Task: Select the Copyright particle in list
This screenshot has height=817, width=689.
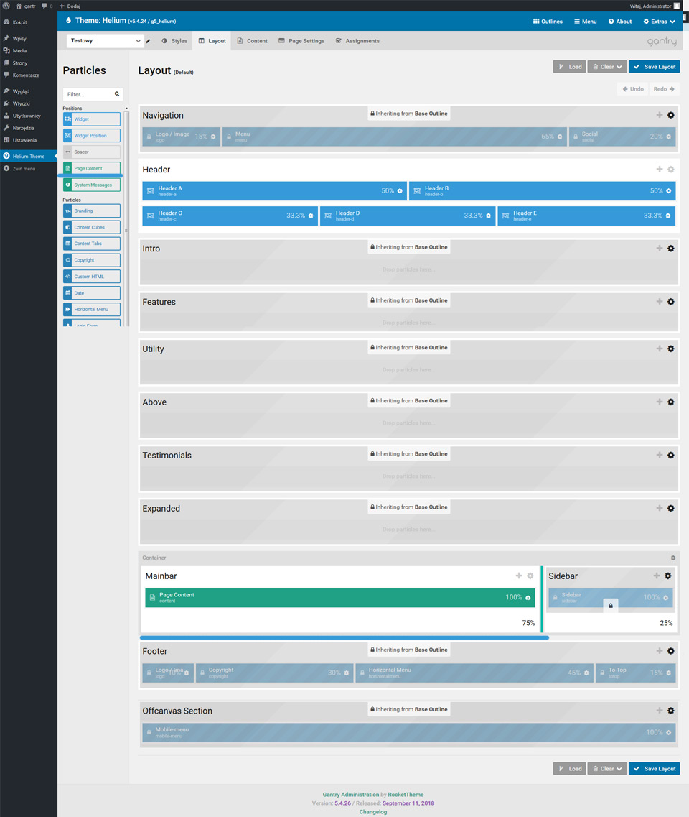Action: click(92, 260)
